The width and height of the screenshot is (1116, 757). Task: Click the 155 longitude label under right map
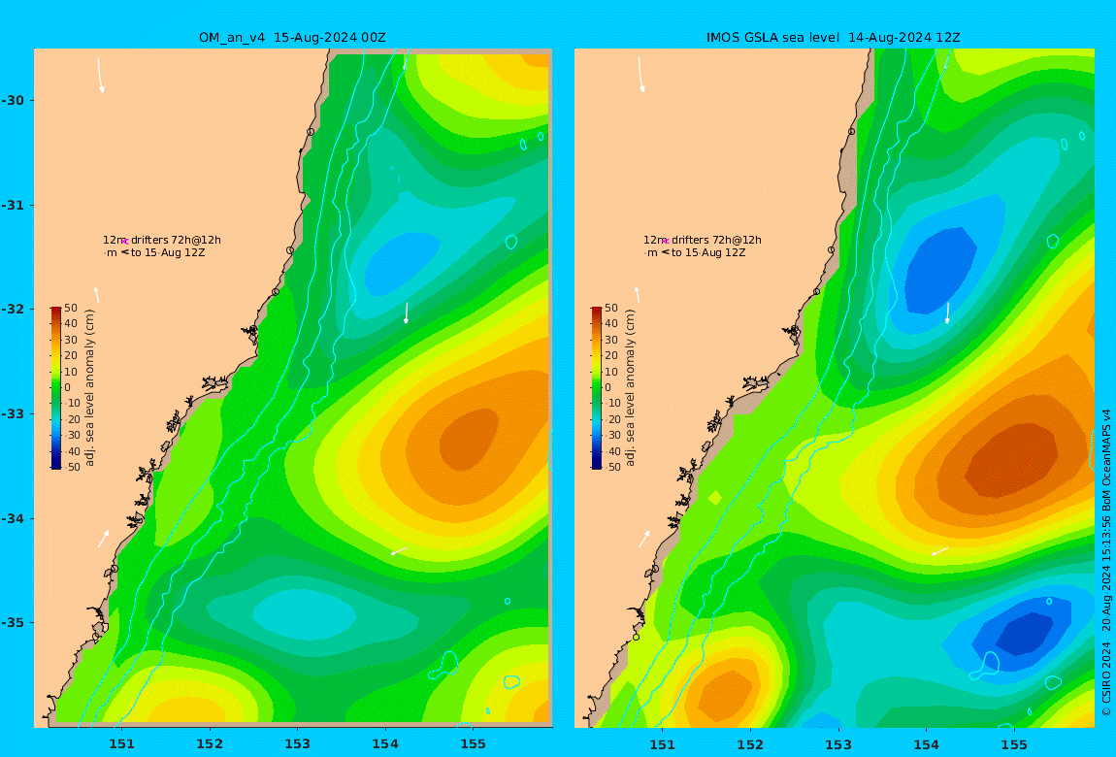1013,744
